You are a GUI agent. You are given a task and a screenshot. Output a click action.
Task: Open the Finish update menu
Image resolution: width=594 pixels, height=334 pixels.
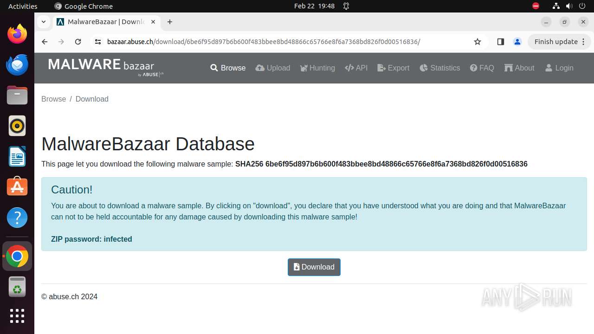point(560,42)
